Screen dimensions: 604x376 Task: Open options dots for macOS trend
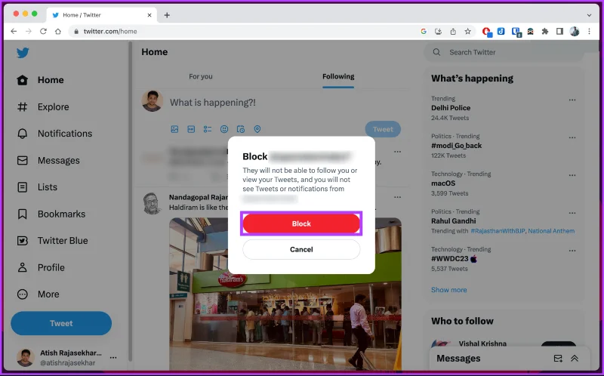[572, 175]
